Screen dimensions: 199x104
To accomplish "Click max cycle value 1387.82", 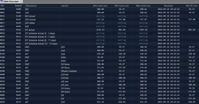I will pos(143,30).
